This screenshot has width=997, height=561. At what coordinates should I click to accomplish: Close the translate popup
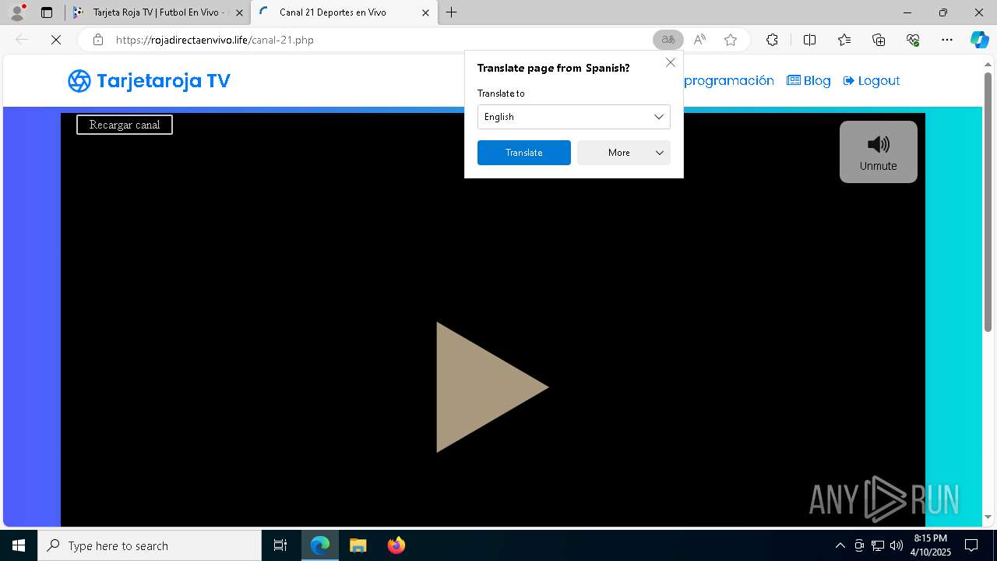(671, 62)
